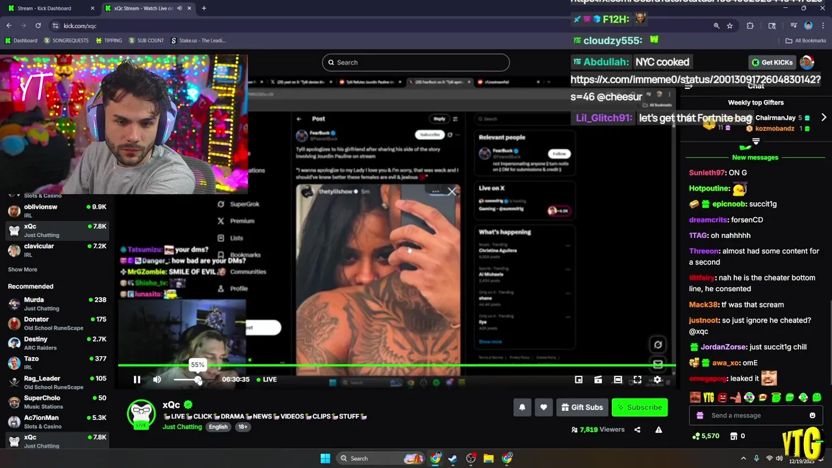This screenshot has height=468, width=832.
Task: Click the English language tag
Action: 218,427
